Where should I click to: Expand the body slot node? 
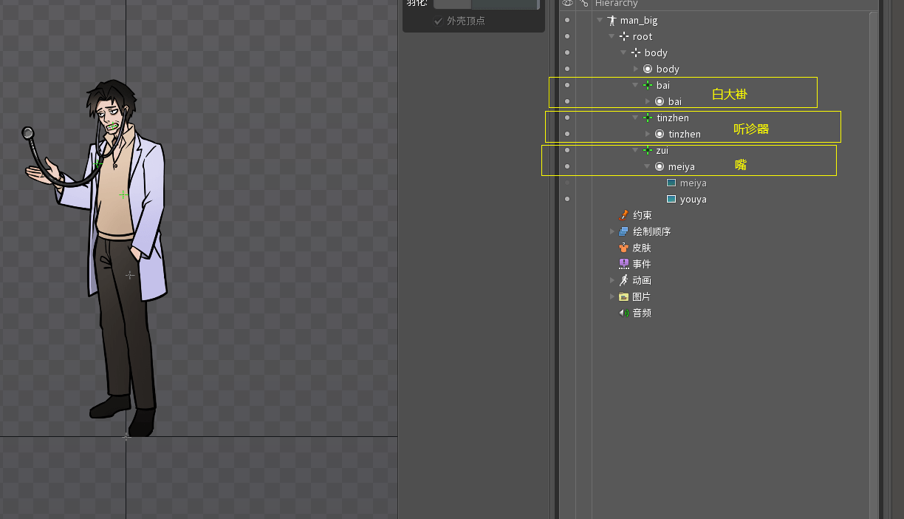tap(636, 69)
